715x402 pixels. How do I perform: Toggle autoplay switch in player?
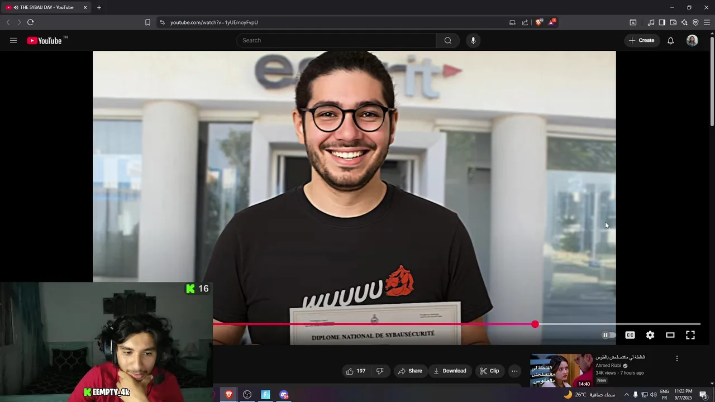point(608,335)
